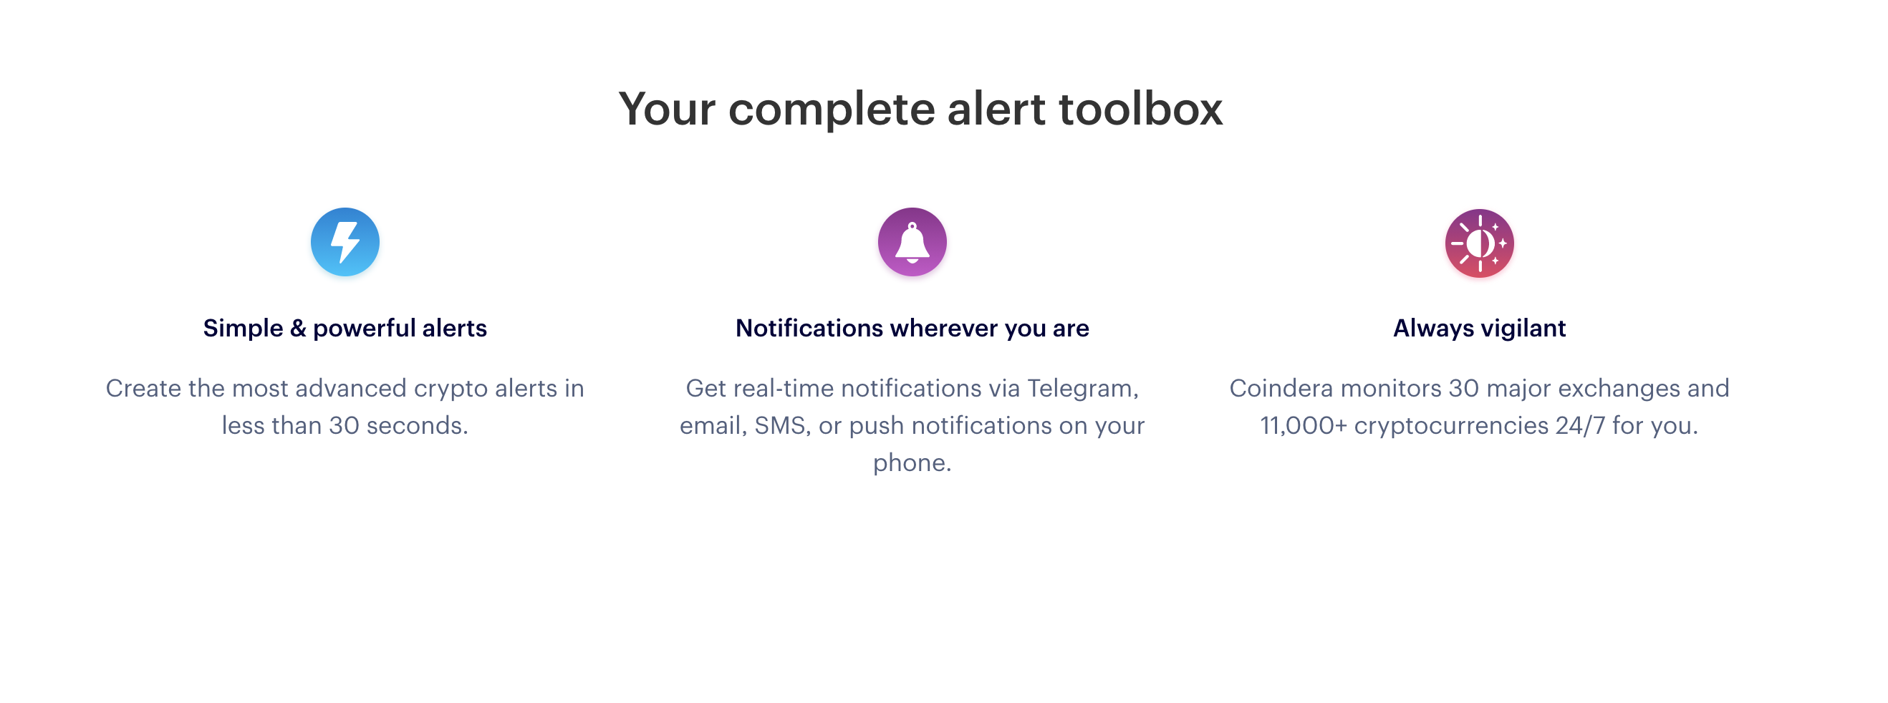Click the word "SMS" in notifications text

click(x=781, y=425)
